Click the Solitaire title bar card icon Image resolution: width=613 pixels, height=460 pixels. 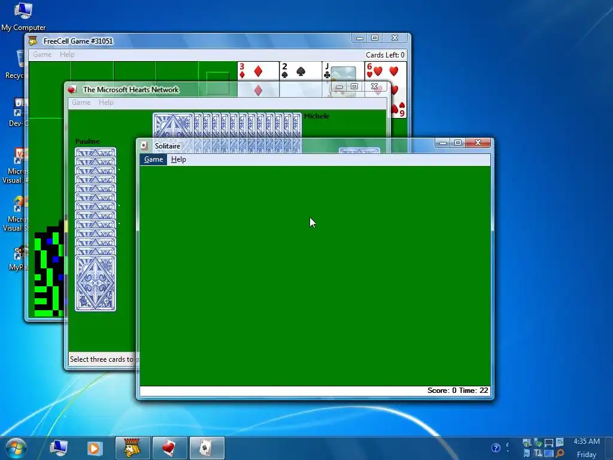point(144,146)
